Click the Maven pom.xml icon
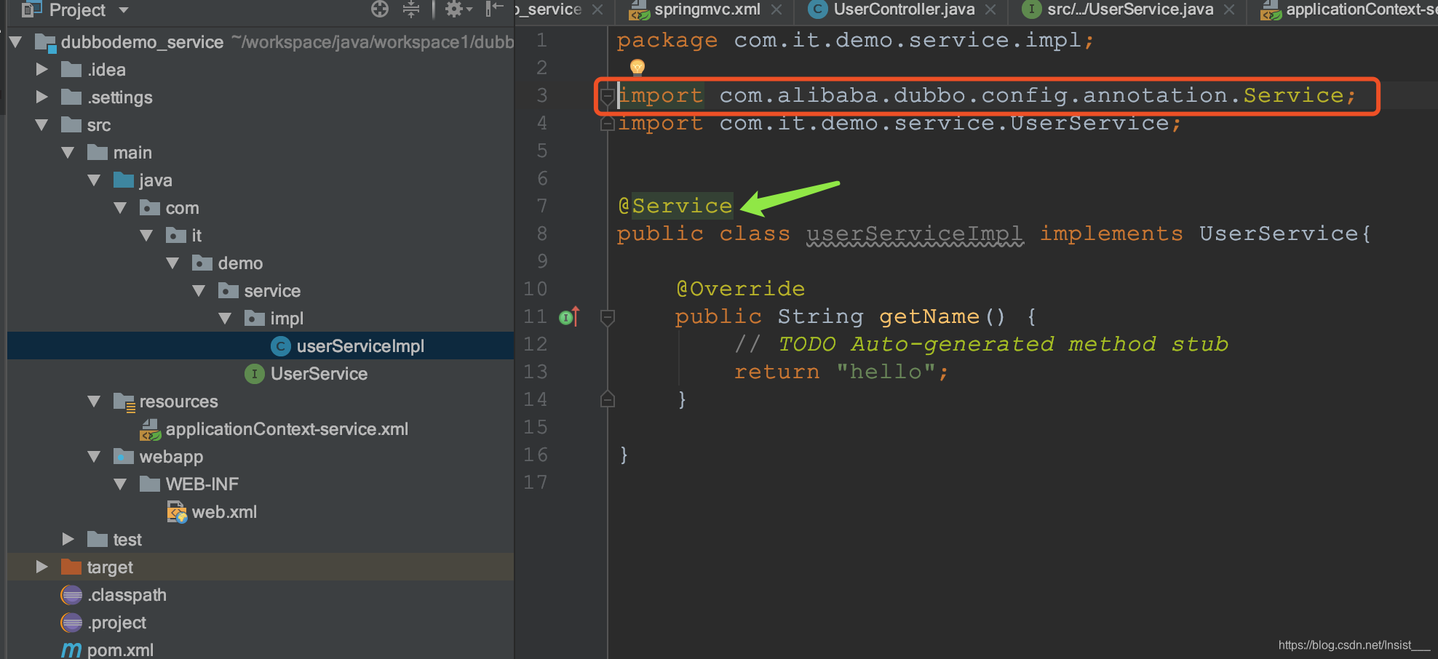This screenshot has height=659, width=1438. pos(71,650)
